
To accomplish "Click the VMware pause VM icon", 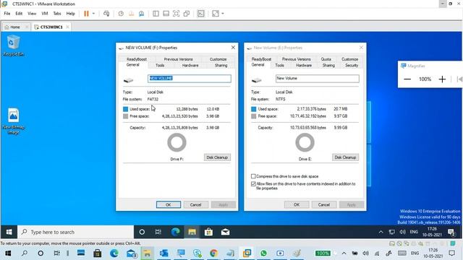I will coord(86,14).
